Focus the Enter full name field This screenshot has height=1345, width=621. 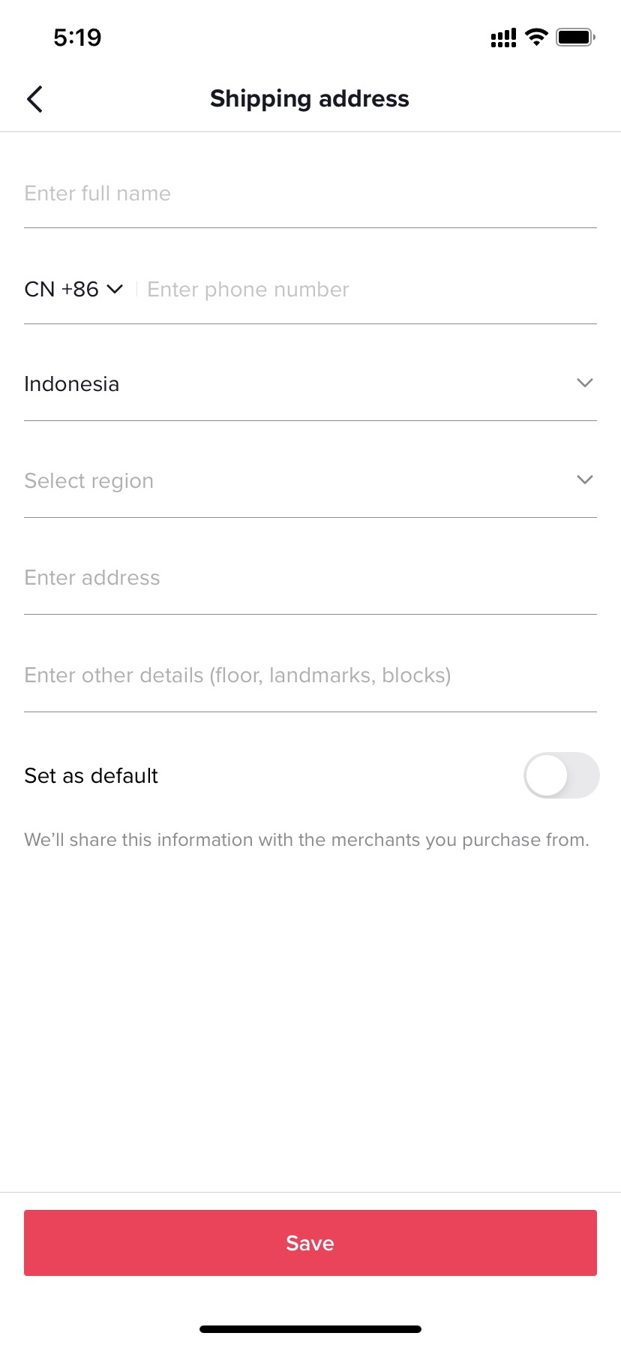click(310, 194)
